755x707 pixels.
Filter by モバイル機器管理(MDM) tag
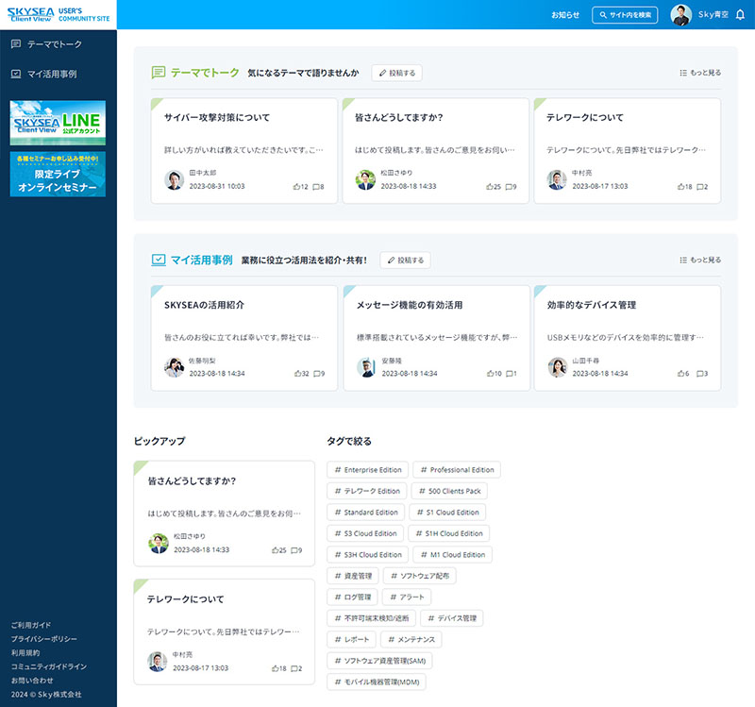[x=377, y=682]
